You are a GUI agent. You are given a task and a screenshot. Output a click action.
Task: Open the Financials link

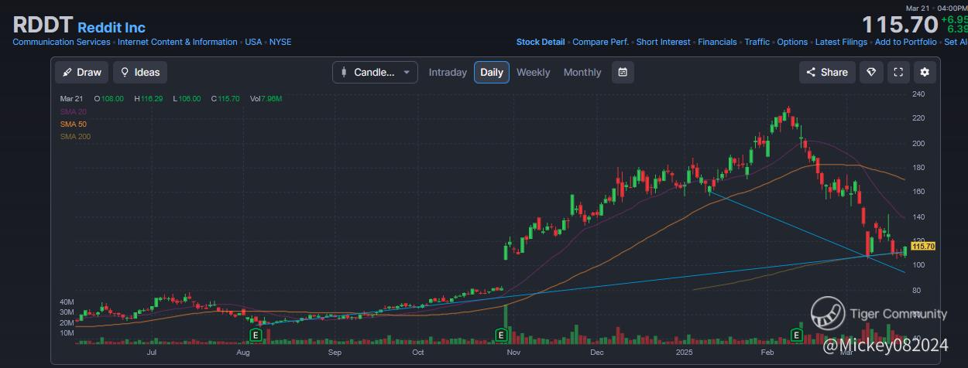coord(717,42)
